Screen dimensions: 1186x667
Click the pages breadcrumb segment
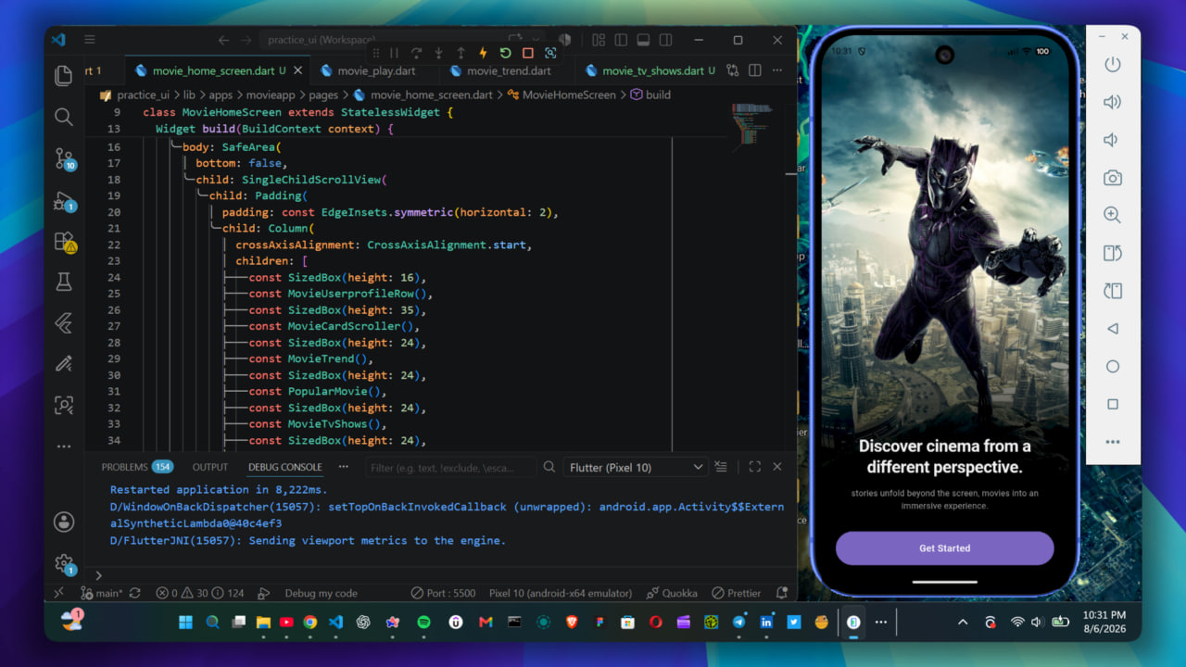tap(323, 94)
